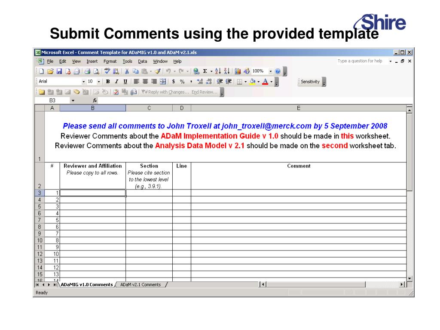Open the Tools menu
Screen dimensions: 440x330
[x=127, y=61]
